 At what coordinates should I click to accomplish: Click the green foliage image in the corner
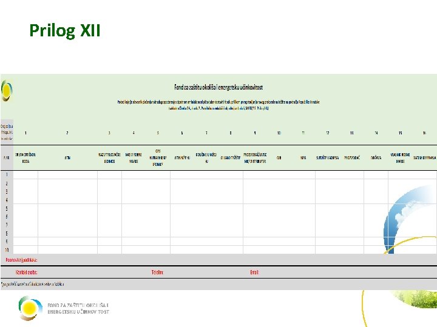[x=416, y=299]
